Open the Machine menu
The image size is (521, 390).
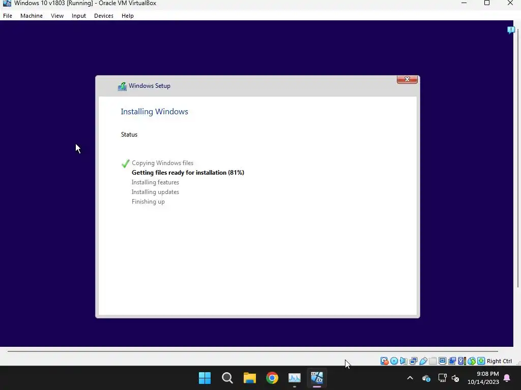[x=31, y=16]
